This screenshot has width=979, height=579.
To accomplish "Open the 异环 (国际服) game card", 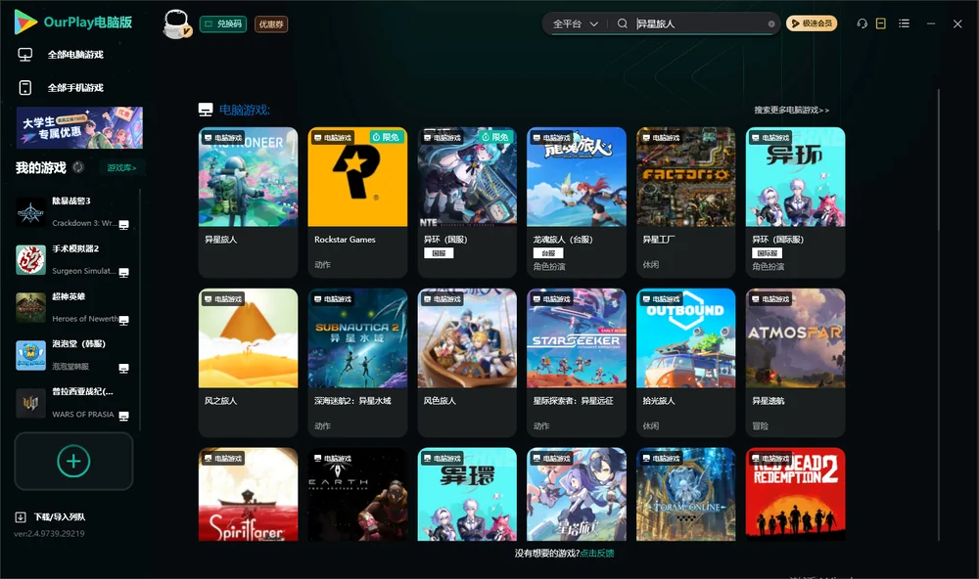I will pyautogui.click(x=795, y=202).
